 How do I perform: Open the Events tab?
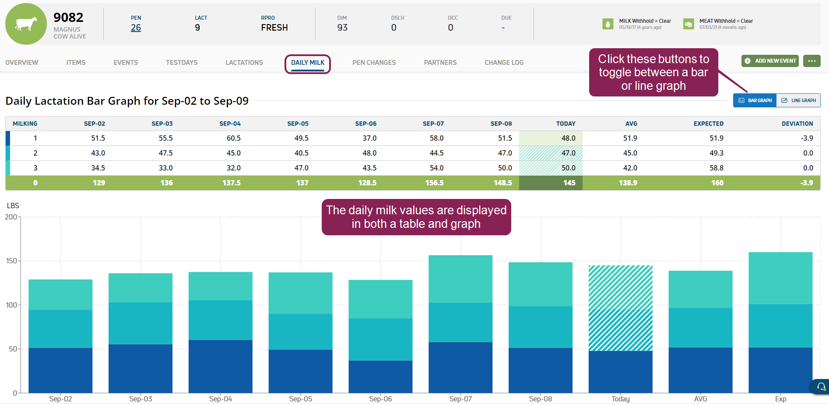pos(126,63)
